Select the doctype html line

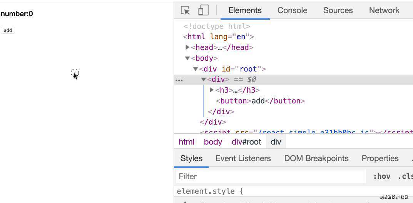click(217, 26)
